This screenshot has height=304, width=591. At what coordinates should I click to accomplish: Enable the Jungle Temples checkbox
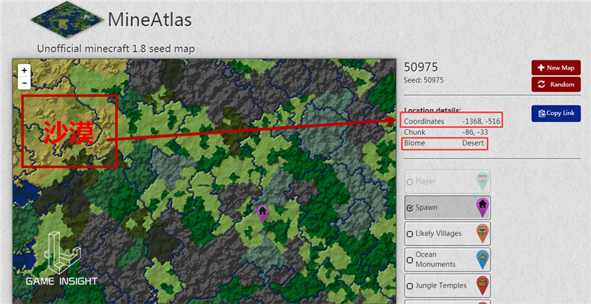click(x=410, y=286)
